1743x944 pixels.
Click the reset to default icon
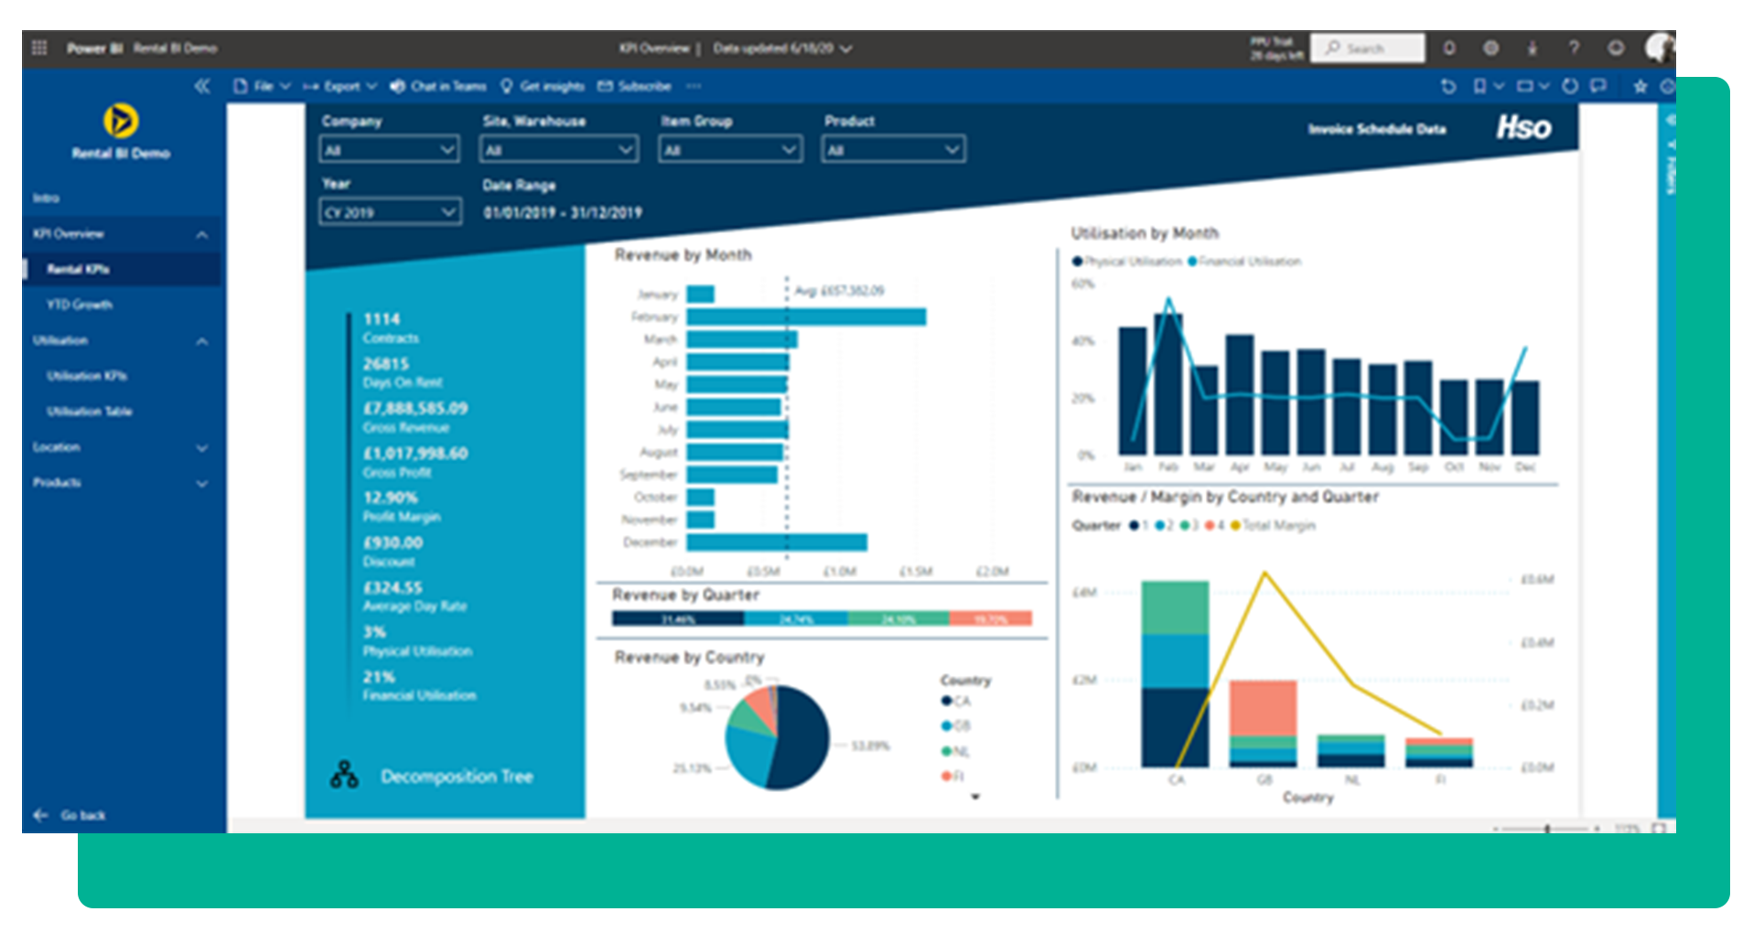pos(1448,86)
